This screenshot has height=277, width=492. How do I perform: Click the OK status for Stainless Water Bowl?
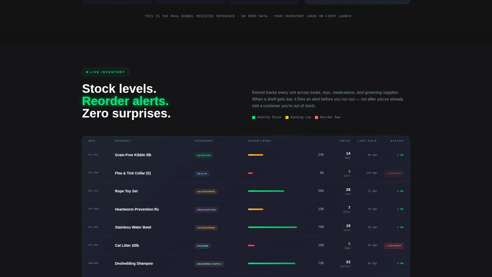tap(400, 227)
